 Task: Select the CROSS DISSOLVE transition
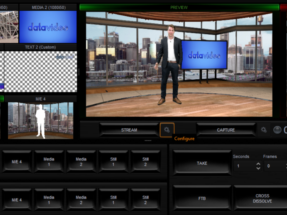click(x=262, y=199)
